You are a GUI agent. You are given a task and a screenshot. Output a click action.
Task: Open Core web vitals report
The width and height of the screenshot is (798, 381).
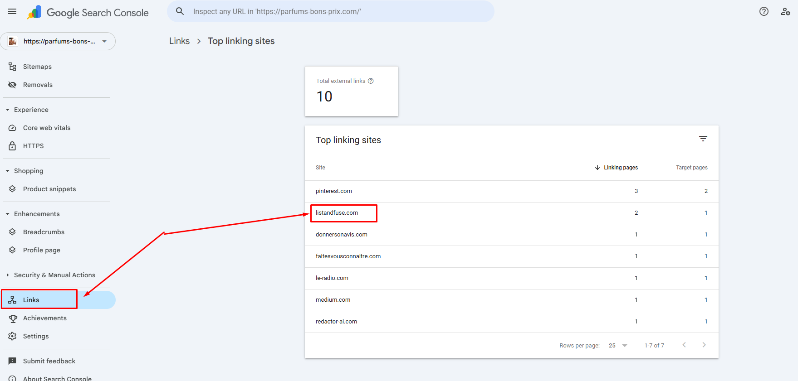point(47,128)
